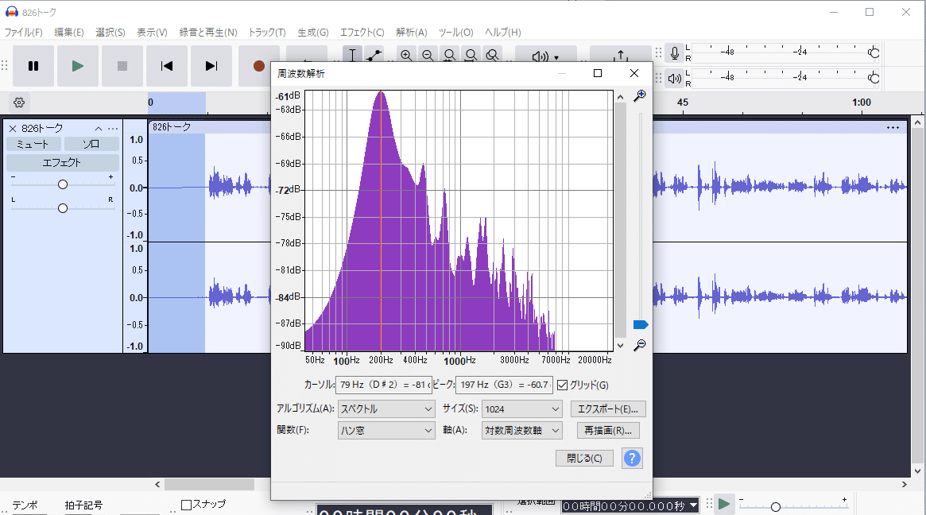Click the Zoom Out magnifier in main toolbar
The width and height of the screenshot is (926, 515).
tap(428, 56)
